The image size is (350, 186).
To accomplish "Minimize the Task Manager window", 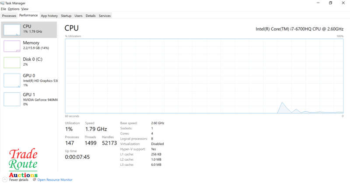I will 318,3.
